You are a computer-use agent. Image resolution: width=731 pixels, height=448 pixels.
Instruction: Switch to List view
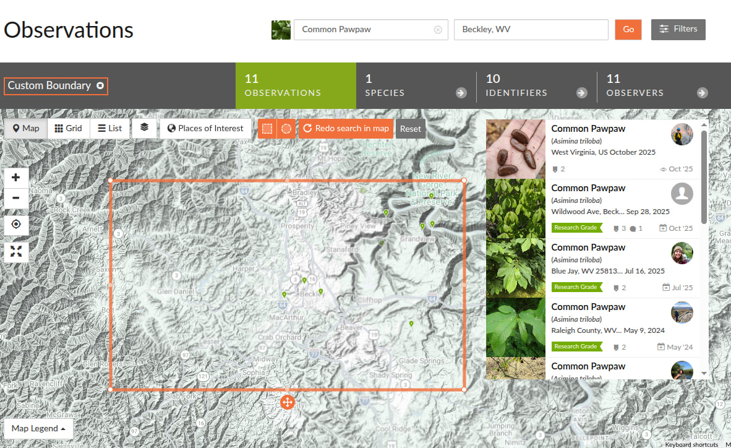(110, 129)
